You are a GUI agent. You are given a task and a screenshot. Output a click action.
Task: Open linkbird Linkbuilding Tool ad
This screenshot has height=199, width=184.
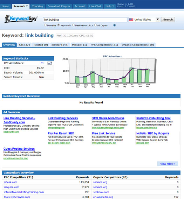click(154, 118)
